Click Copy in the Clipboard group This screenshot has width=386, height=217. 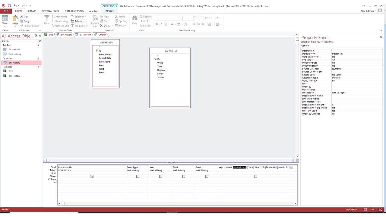tap(25, 21)
